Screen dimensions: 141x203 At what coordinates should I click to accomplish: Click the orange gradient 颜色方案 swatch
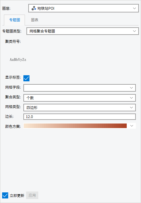[x=75, y=126]
